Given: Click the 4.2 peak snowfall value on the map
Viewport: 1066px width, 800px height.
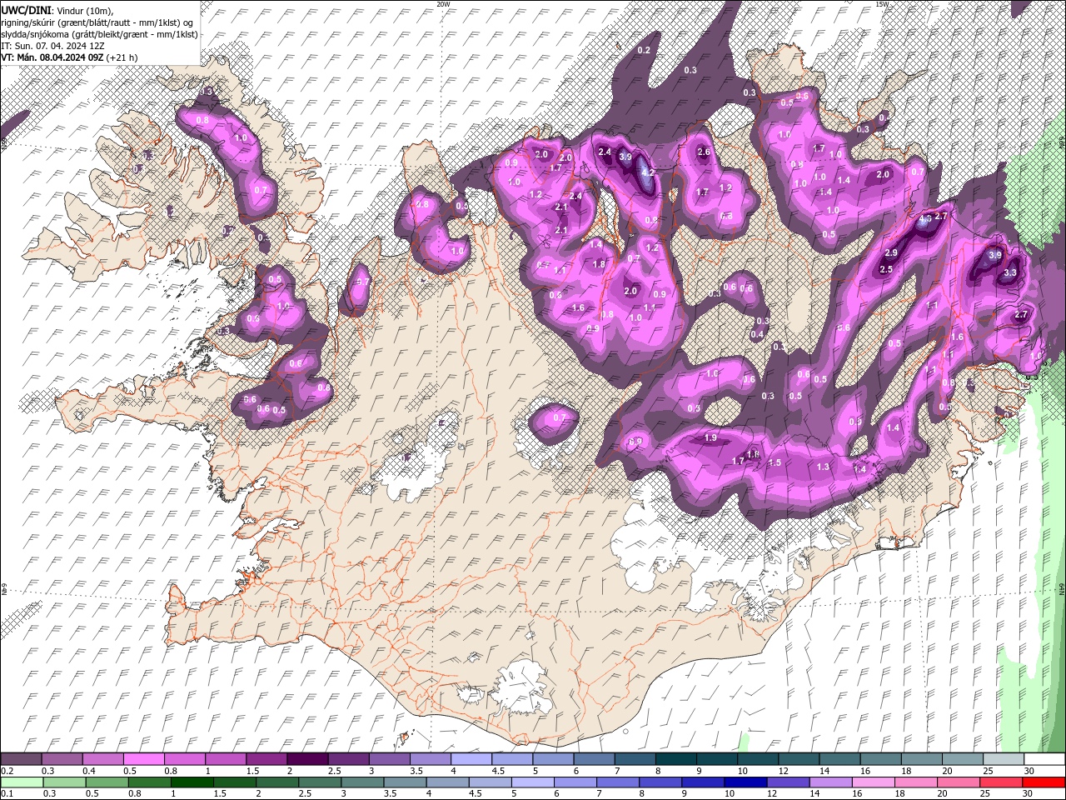Looking at the screenshot, I should click(647, 172).
